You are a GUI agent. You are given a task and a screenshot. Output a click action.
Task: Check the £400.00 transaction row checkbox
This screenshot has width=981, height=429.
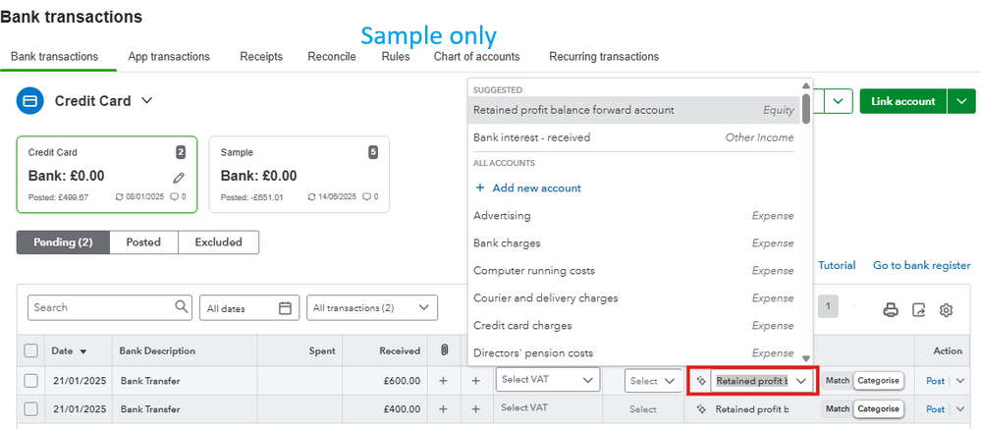[x=31, y=408]
